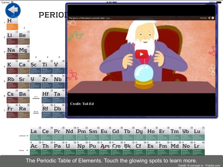Play the Mendeleev YouTube video
The height and width of the screenshot is (167, 223).
click(x=141, y=54)
